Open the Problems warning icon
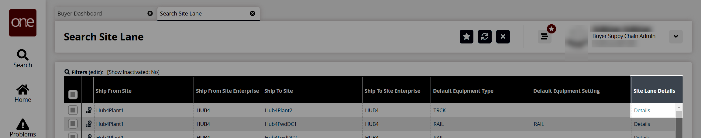Screen dimensions: 701x138 pyautogui.click(x=23, y=128)
